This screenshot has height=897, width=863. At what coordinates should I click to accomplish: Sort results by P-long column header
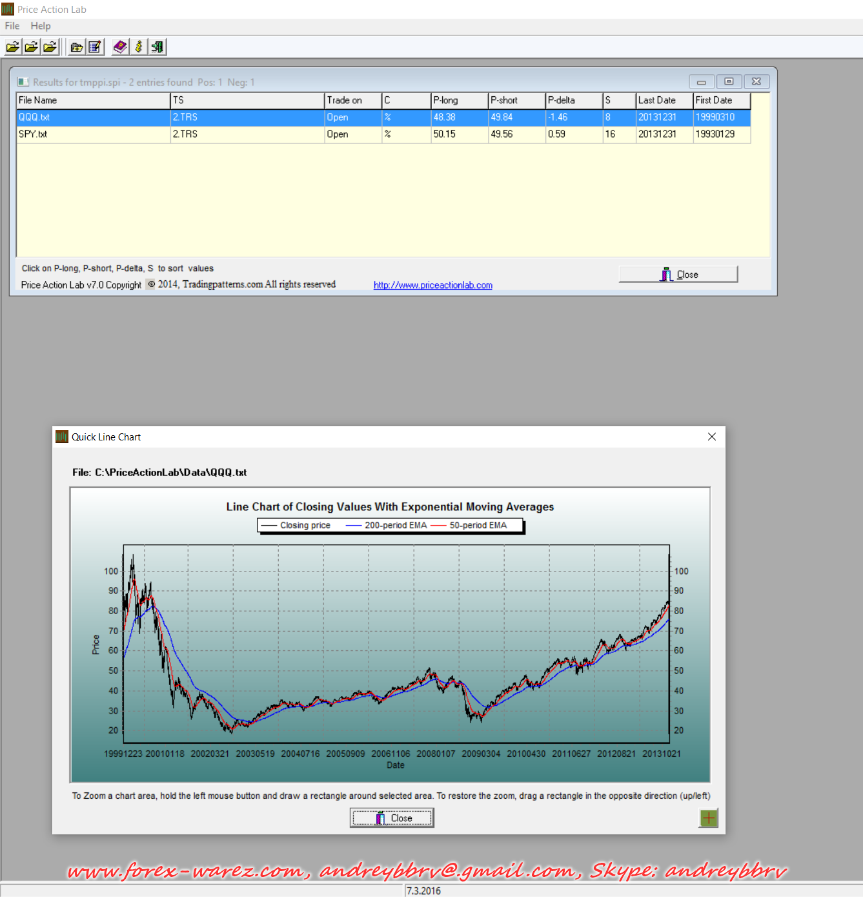tap(458, 101)
